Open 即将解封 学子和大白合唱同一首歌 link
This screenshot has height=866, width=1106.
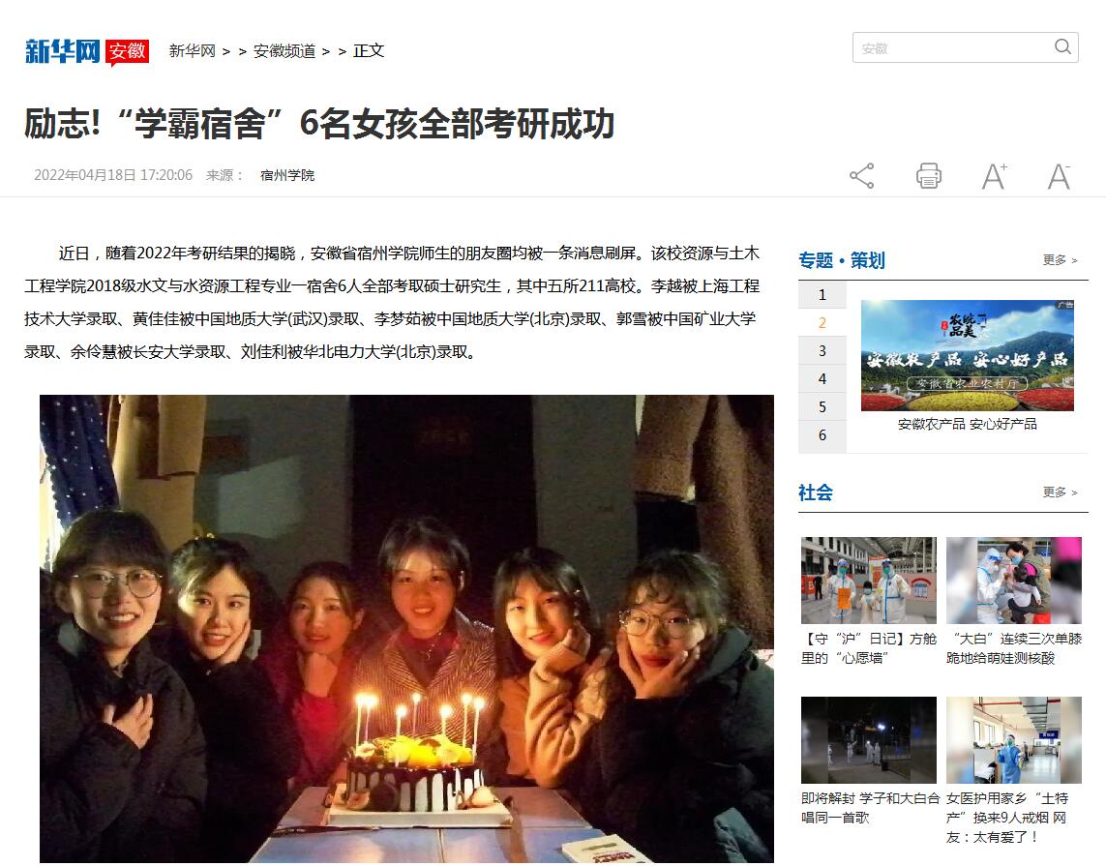pos(871,808)
